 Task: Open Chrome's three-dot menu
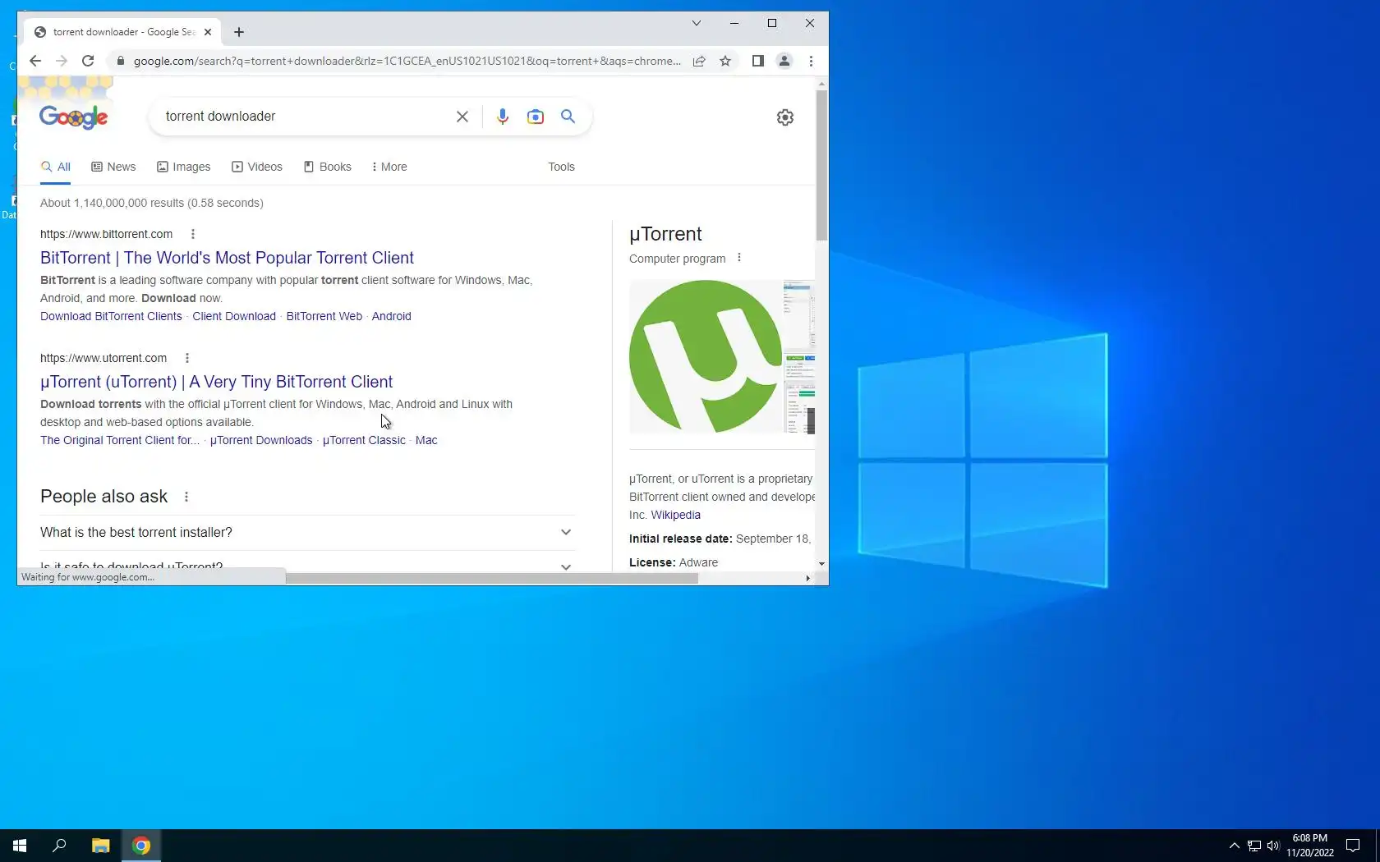[811, 61]
